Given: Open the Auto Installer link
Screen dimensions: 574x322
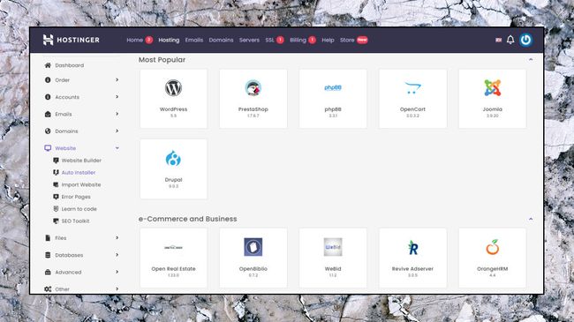Looking at the screenshot, I should (x=79, y=172).
